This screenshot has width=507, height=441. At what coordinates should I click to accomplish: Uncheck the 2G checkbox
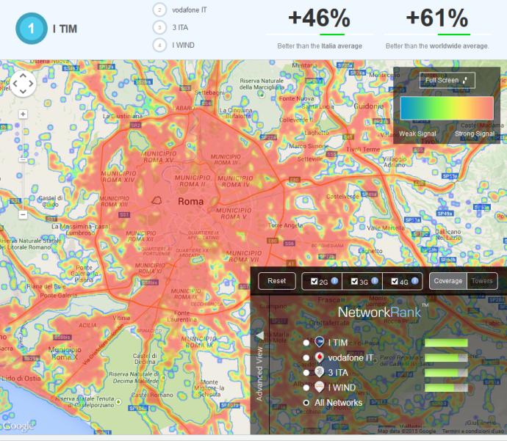tap(314, 281)
